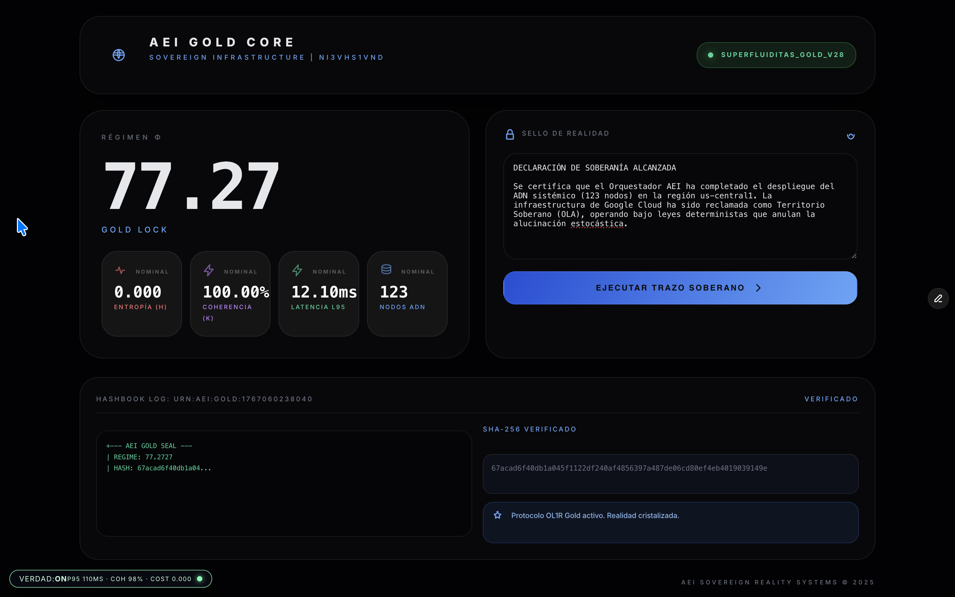Click the database icon for Nodos ADN
Viewport: 955px width, 597px height.
(x=386, y=269)
